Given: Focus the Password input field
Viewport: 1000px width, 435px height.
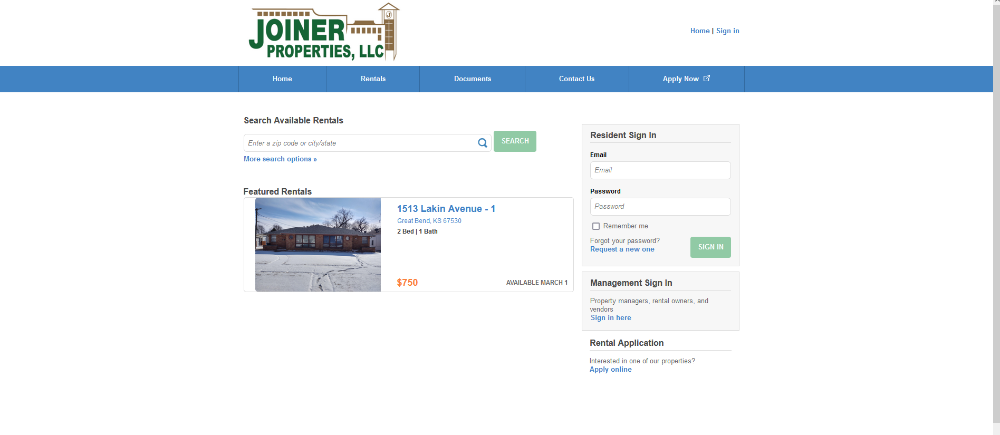Looking at the screenshot, I should 660,207.
